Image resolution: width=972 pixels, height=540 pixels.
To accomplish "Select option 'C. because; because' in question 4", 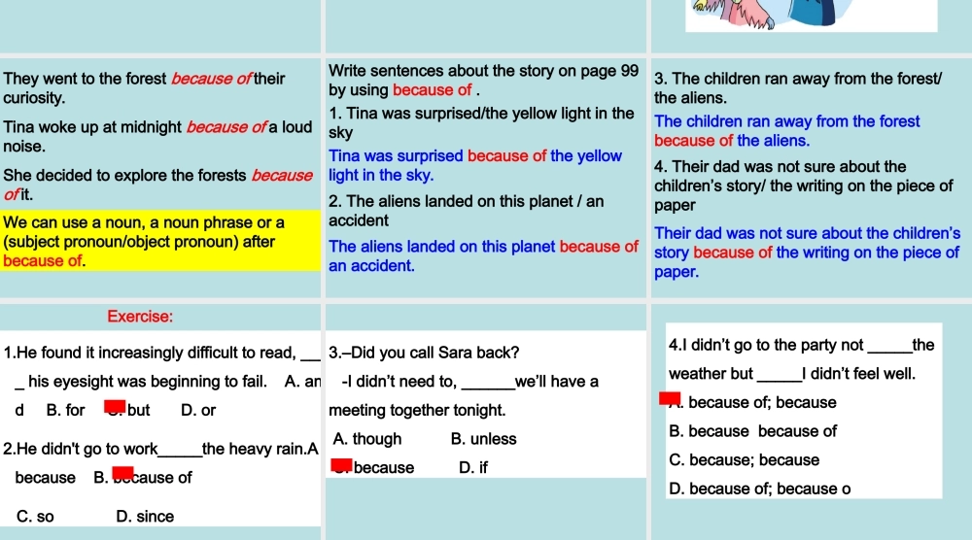I will click(745, 460).
